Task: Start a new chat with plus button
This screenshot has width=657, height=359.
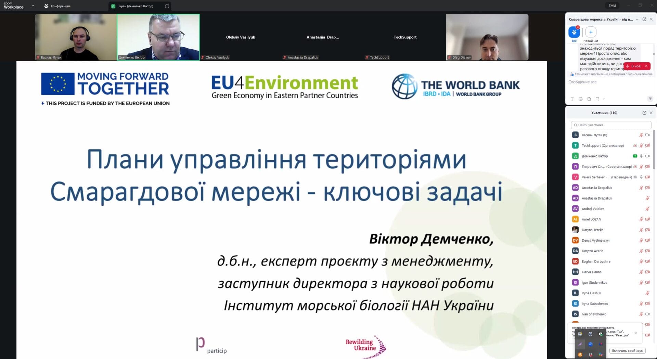Action: coord(591,33)
